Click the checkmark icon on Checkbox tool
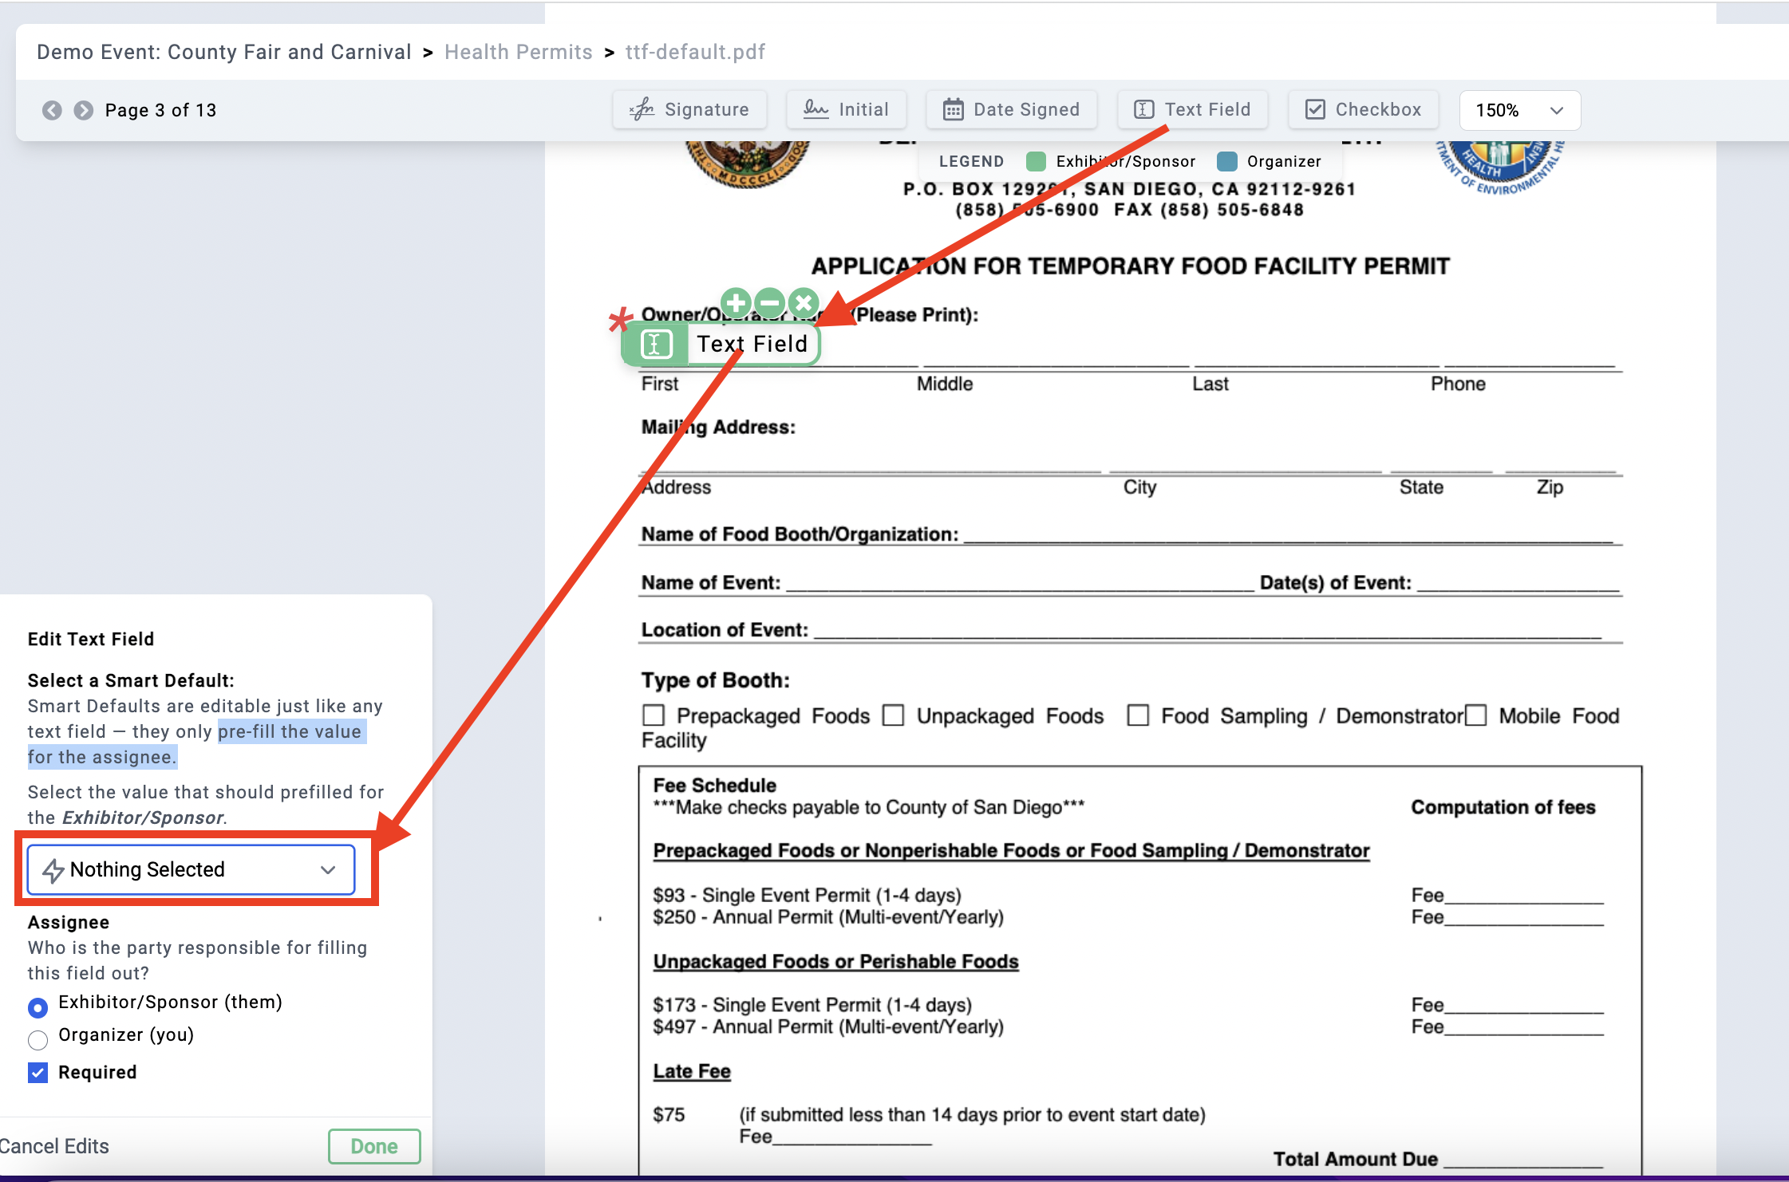 point(1315,109)
